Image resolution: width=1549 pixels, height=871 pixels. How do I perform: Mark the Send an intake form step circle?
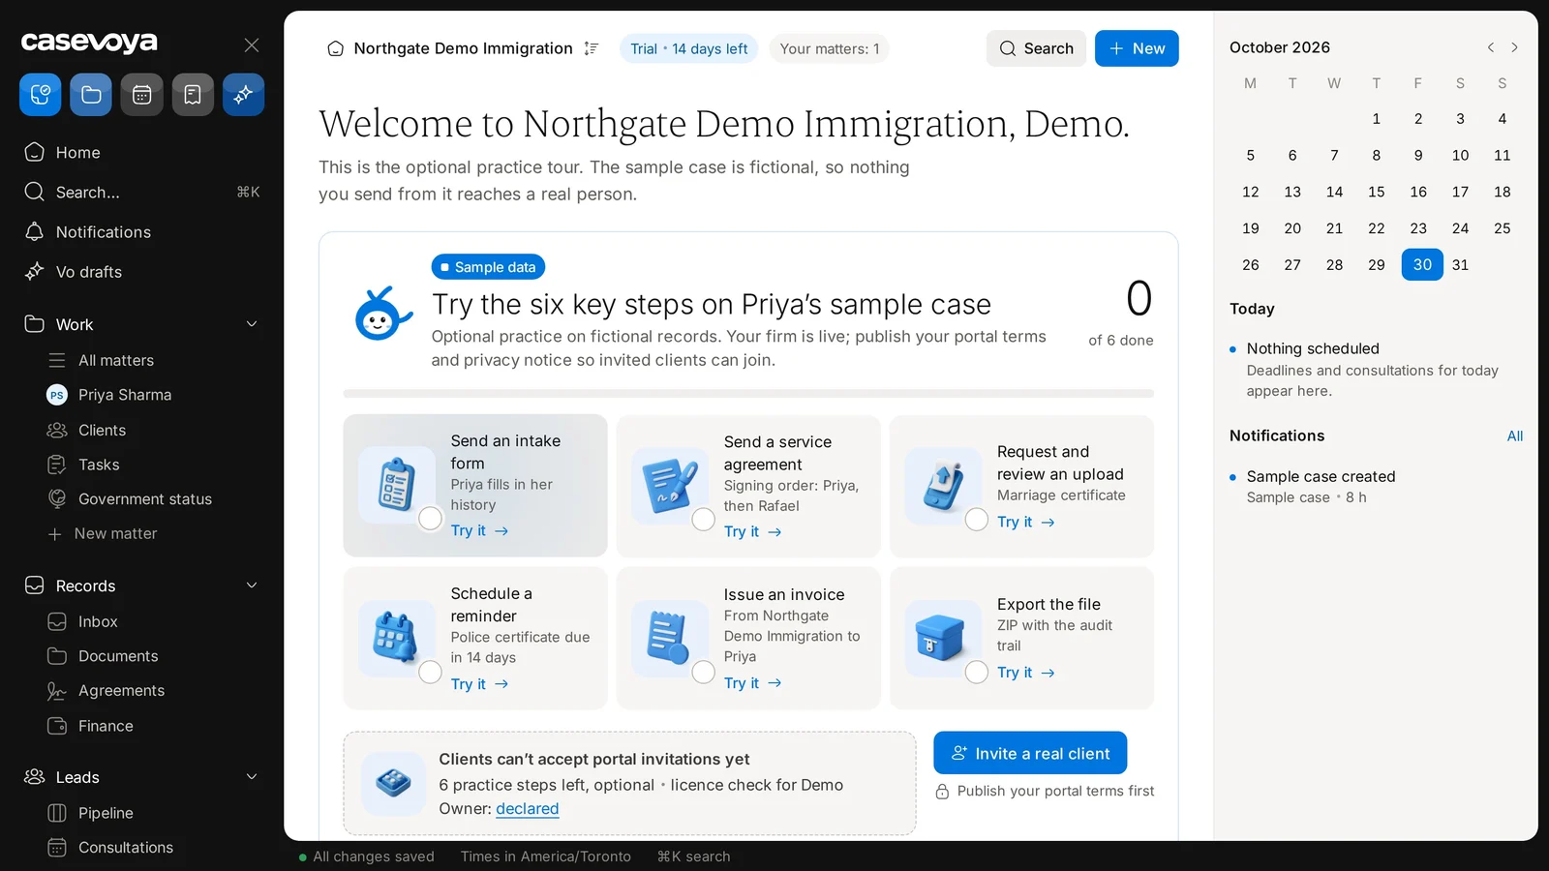pos(431,519)
